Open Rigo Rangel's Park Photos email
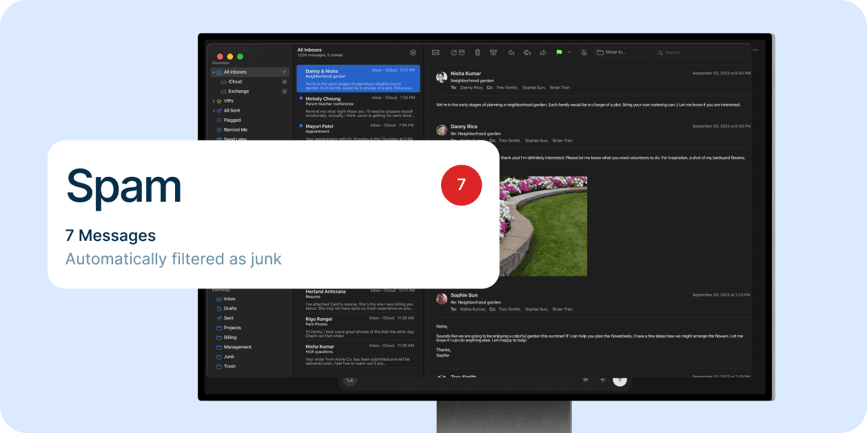The image size is (867, 433). coord(358,327)
